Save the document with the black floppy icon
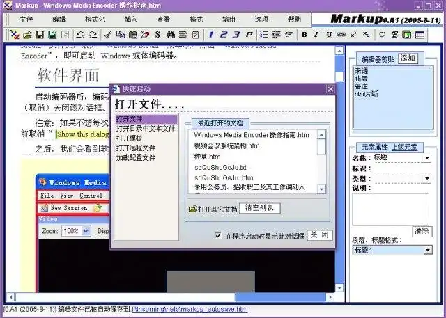Viewport: 446px width, 318px height. pyautogui.click(x=40, y=35)
